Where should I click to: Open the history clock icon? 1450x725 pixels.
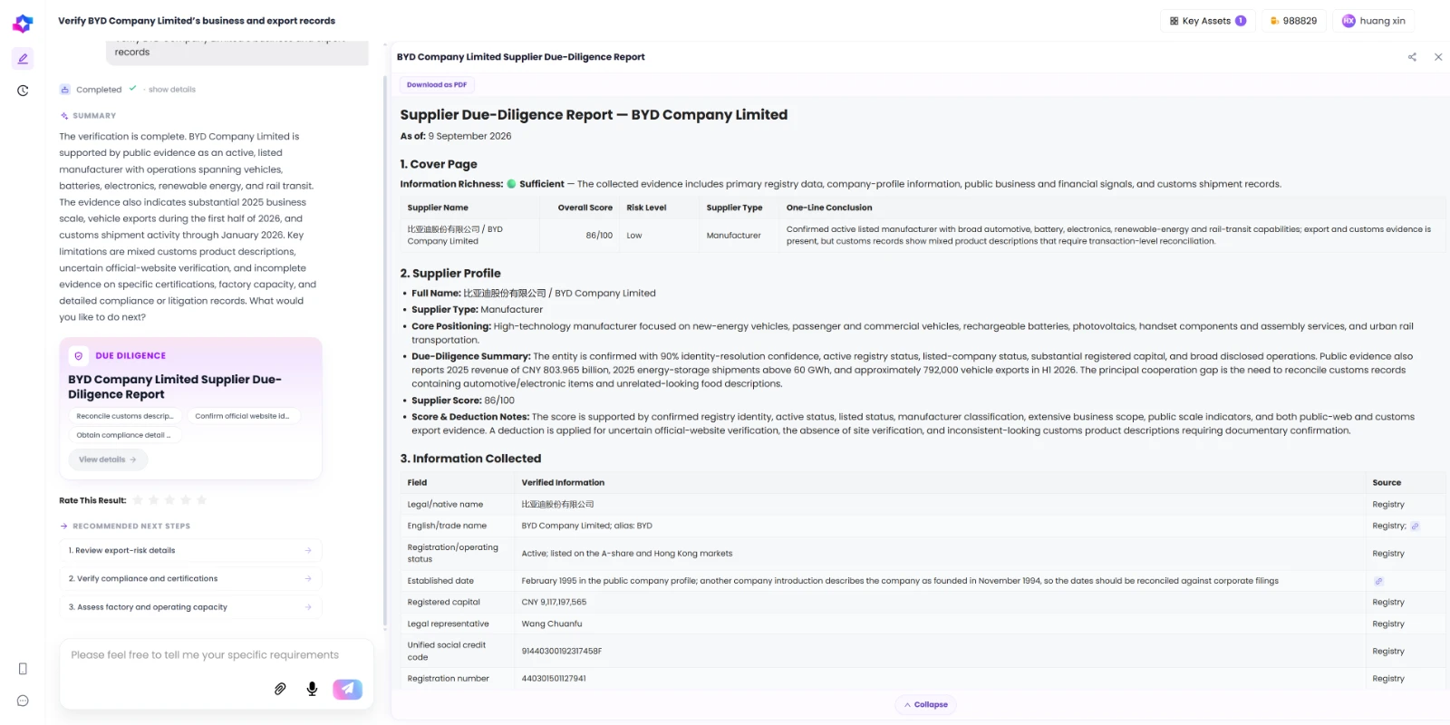click(x=23, y=91)
